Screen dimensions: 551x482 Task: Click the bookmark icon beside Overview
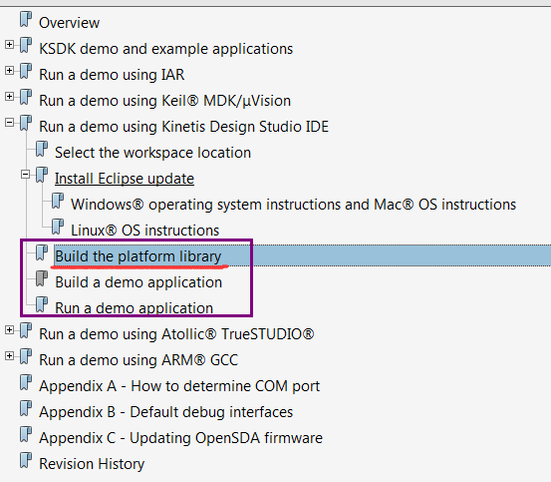pyautogui.click(x=26, y=19)
